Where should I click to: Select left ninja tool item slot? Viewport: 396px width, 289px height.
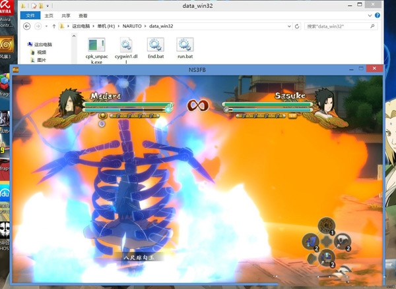[310, 242]
